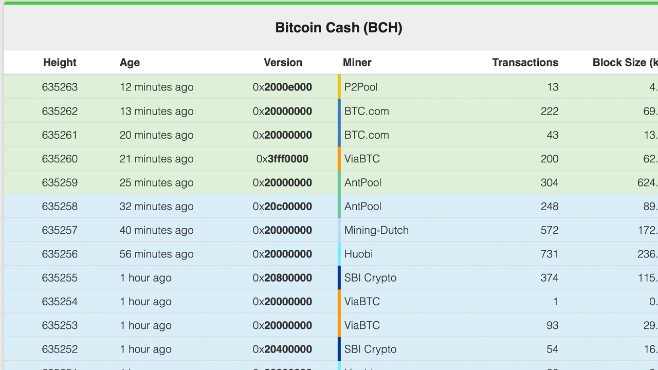Viewport: 658px width, 370px height.
Task: Open block height 635252
Action: point(60,349)
